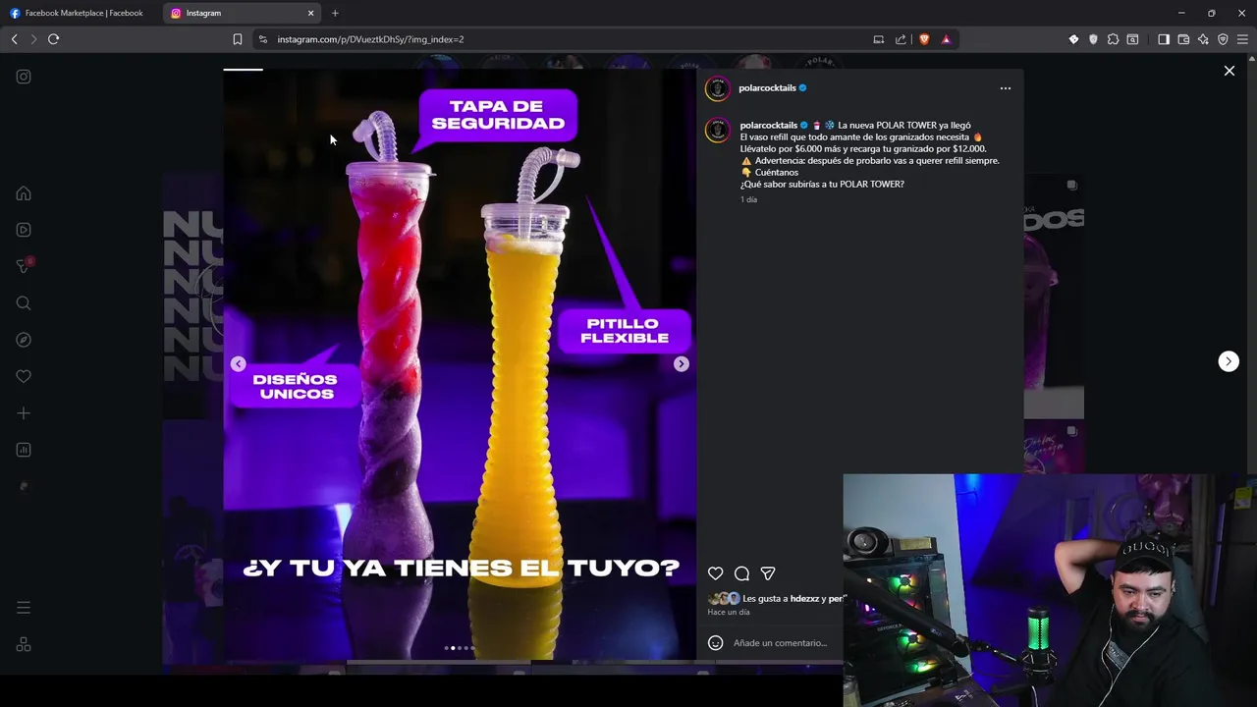Screen dimensions: 1257x707
Task: Go to the next post arrow
Action: coord(1229,361)
